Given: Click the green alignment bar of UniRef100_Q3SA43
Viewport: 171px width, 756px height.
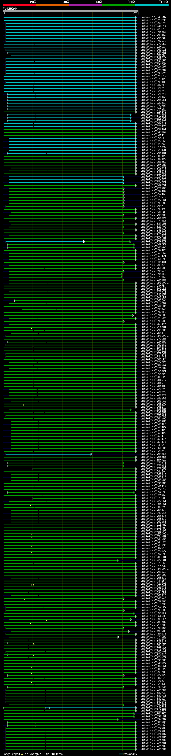Looking at the screenshot, I should 79,310.
